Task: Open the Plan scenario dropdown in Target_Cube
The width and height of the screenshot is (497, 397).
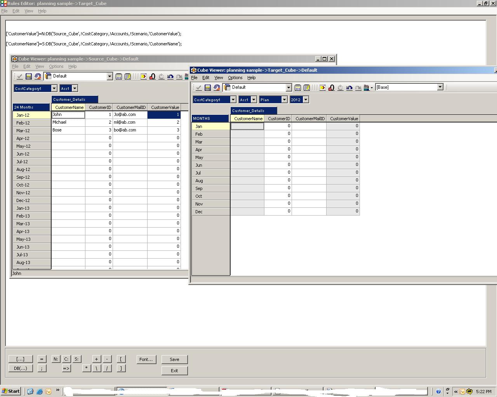Action: point(284,100)
